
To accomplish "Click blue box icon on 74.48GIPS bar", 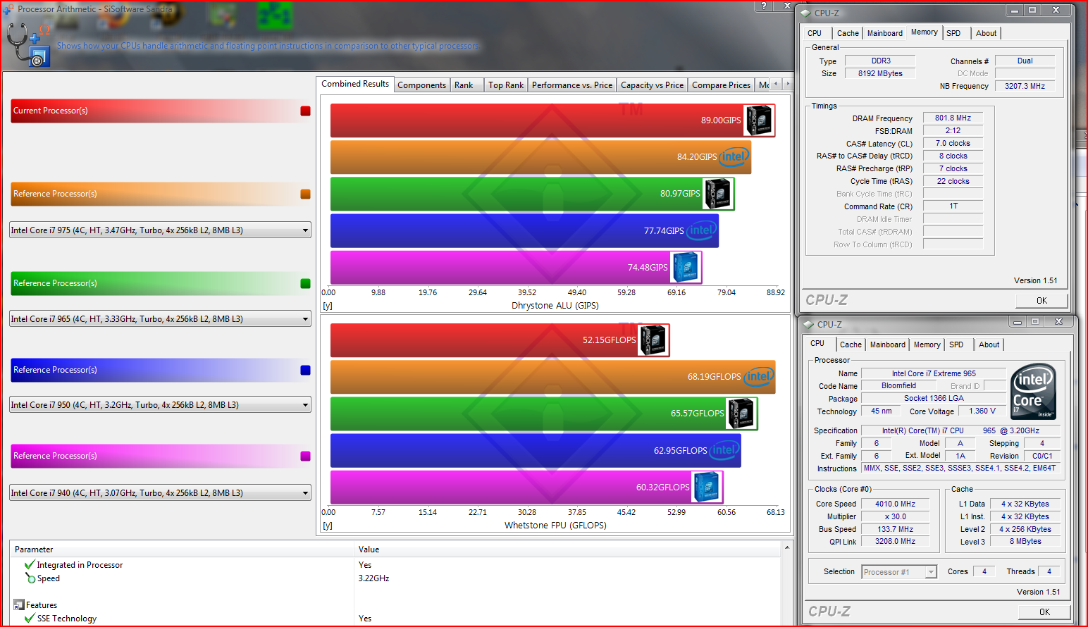I will coord(686,268).
